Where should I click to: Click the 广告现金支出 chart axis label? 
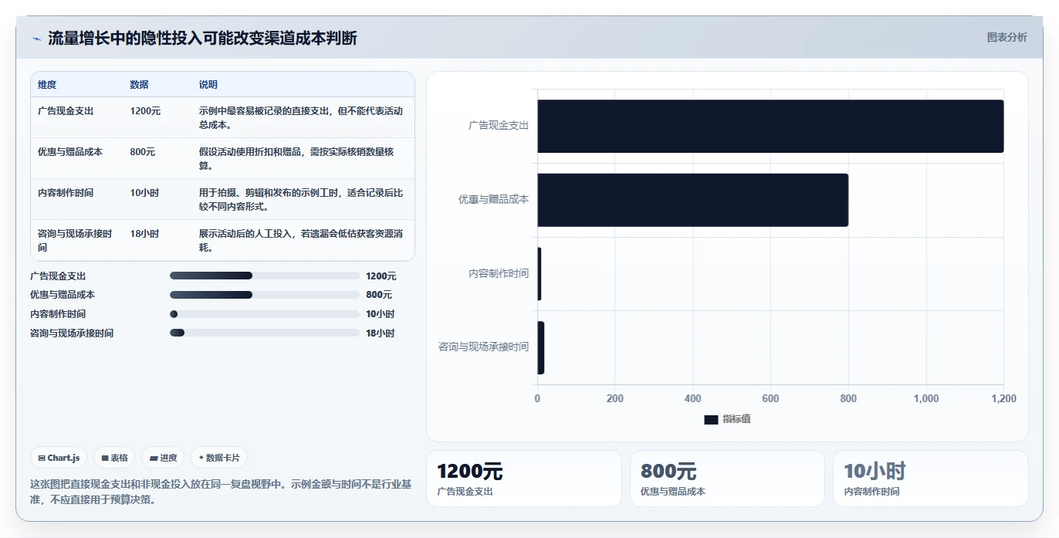coord(499,125)
